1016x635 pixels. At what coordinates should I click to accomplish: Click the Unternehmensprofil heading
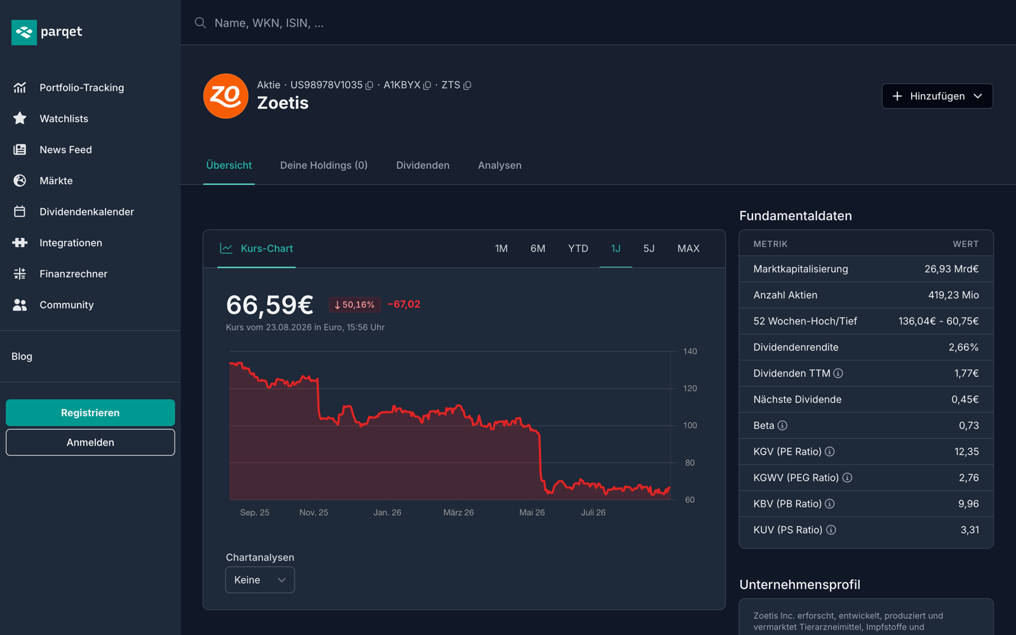tap(799, 585)
